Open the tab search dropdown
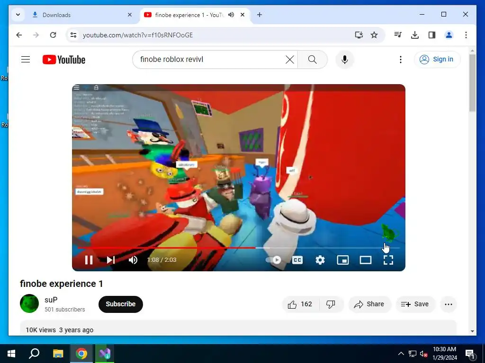Image resolution: width=485 pixels, height=363 pixels. pyautogui.click(x=18, y=15)
